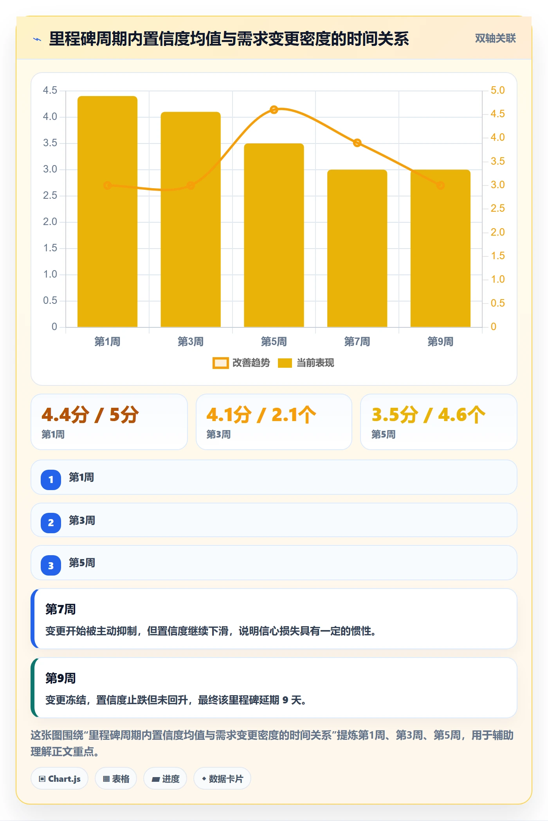Click text starting 变更冻结
The height and width of the screenshot is (821, 548).
click(x=176, y=700)
